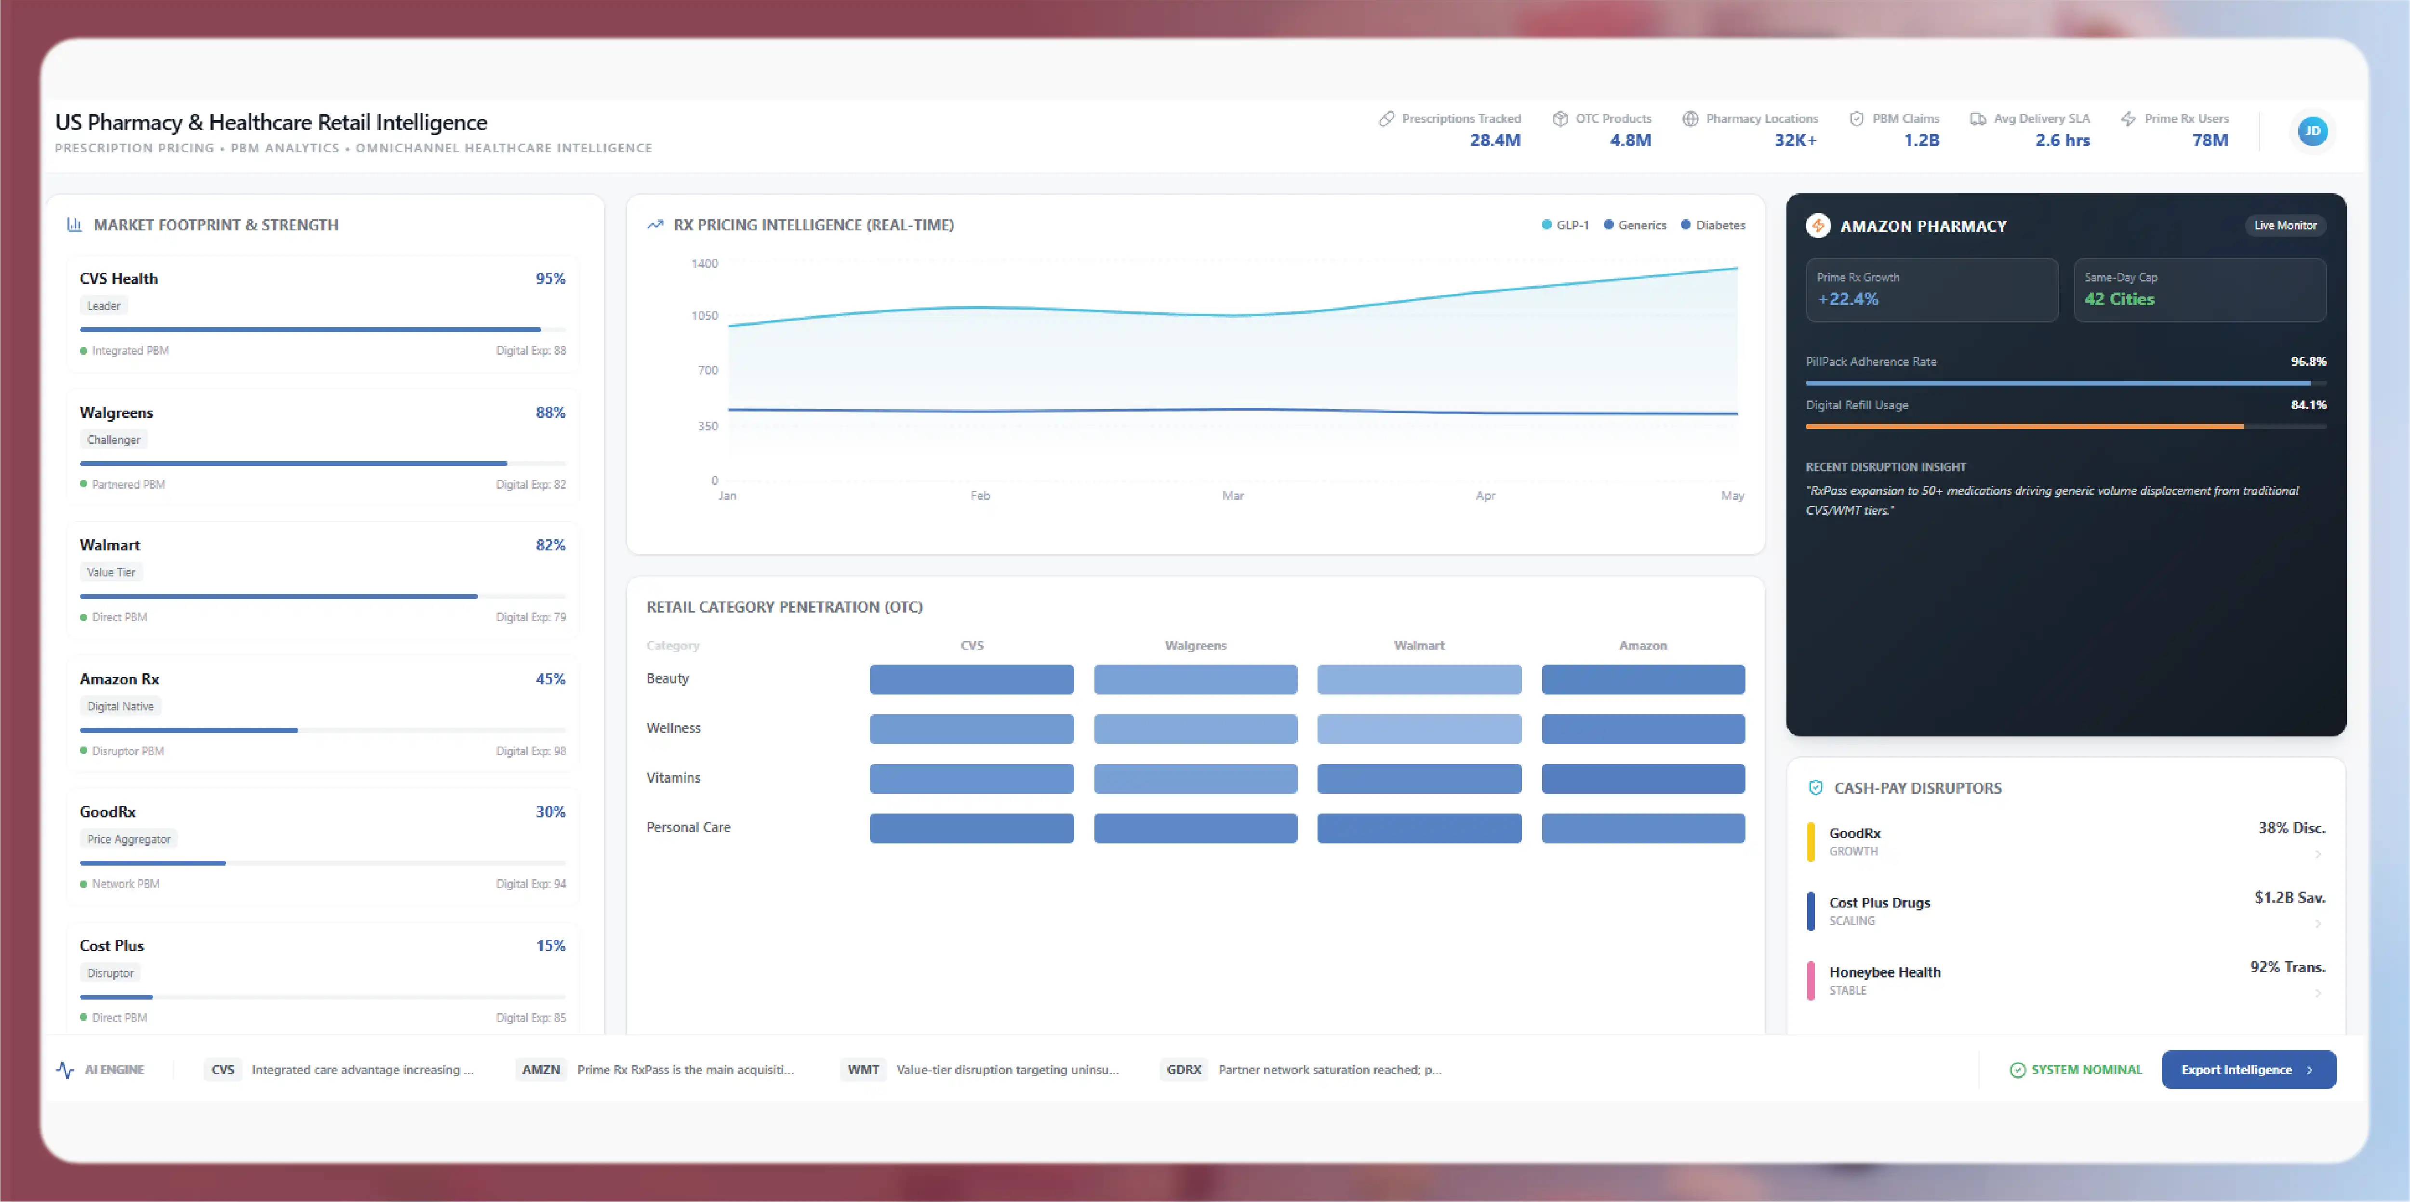
Task: Click the Walgreens heatmap column header
Action: [1196, 645]
